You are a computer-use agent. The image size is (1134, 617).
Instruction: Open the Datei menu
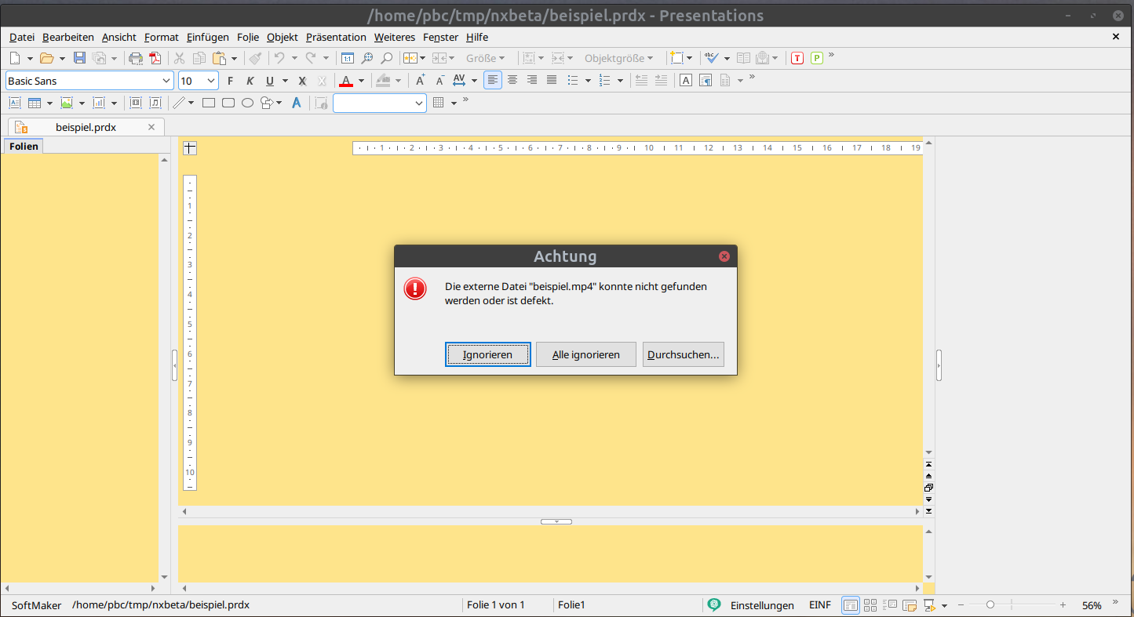pyautogui.click(x=22, y=37)
